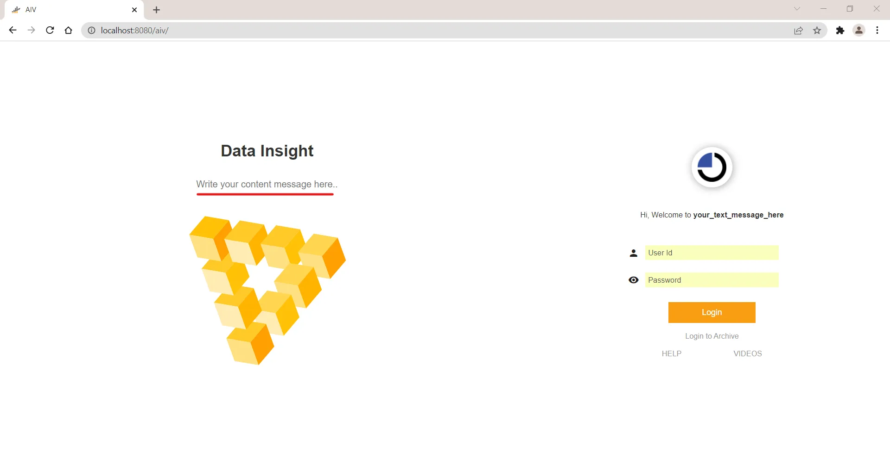890x471 pixels.
Task: Open the extensions puzzle icon
Action: [x=840, y=31]
